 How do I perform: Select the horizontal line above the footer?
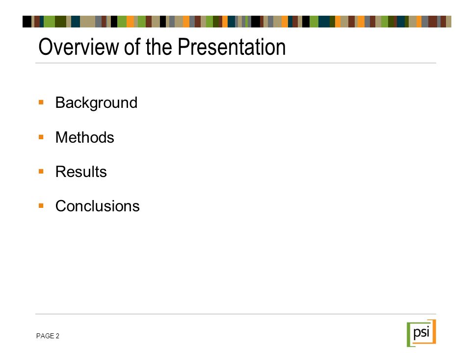coord(236,314)
